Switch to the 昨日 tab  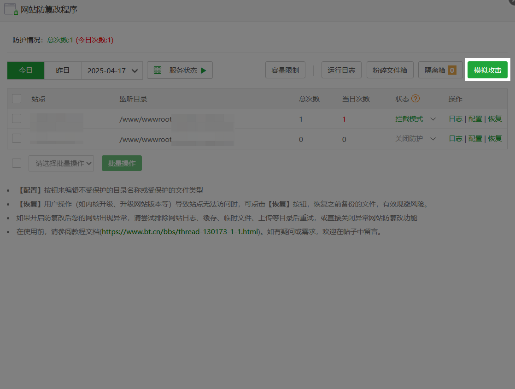coord(63,71)
